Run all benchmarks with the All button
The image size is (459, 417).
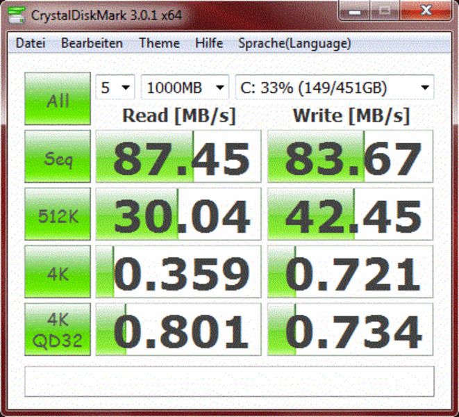[x=58, y=99]
